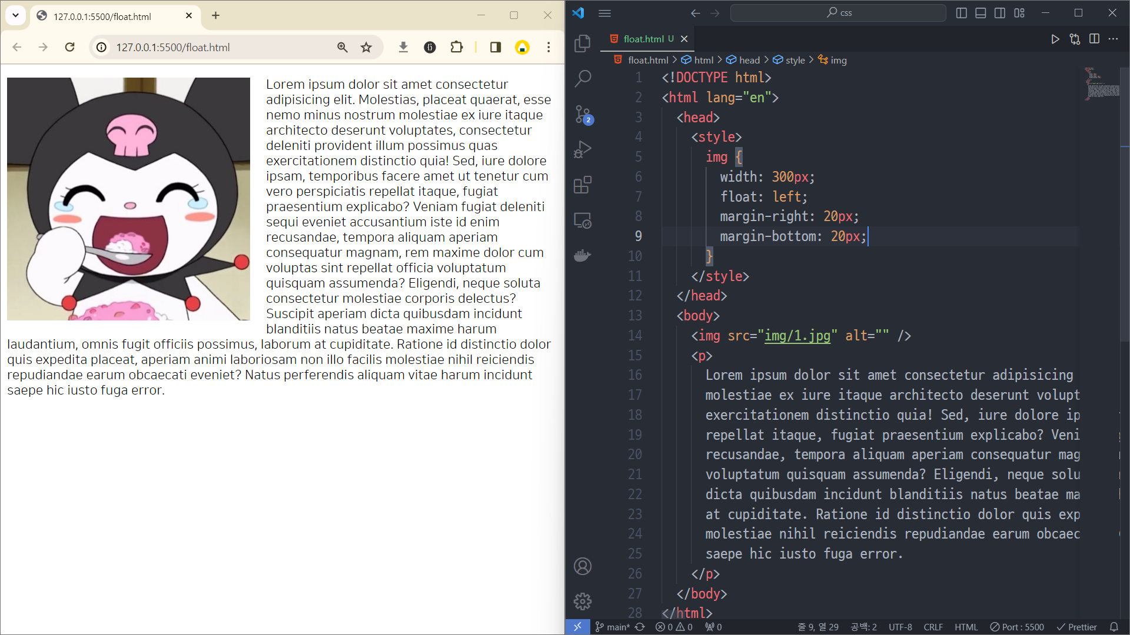Open Source Control view with badge
Viewport: 1130px width, 635px height.
(582, 114)
